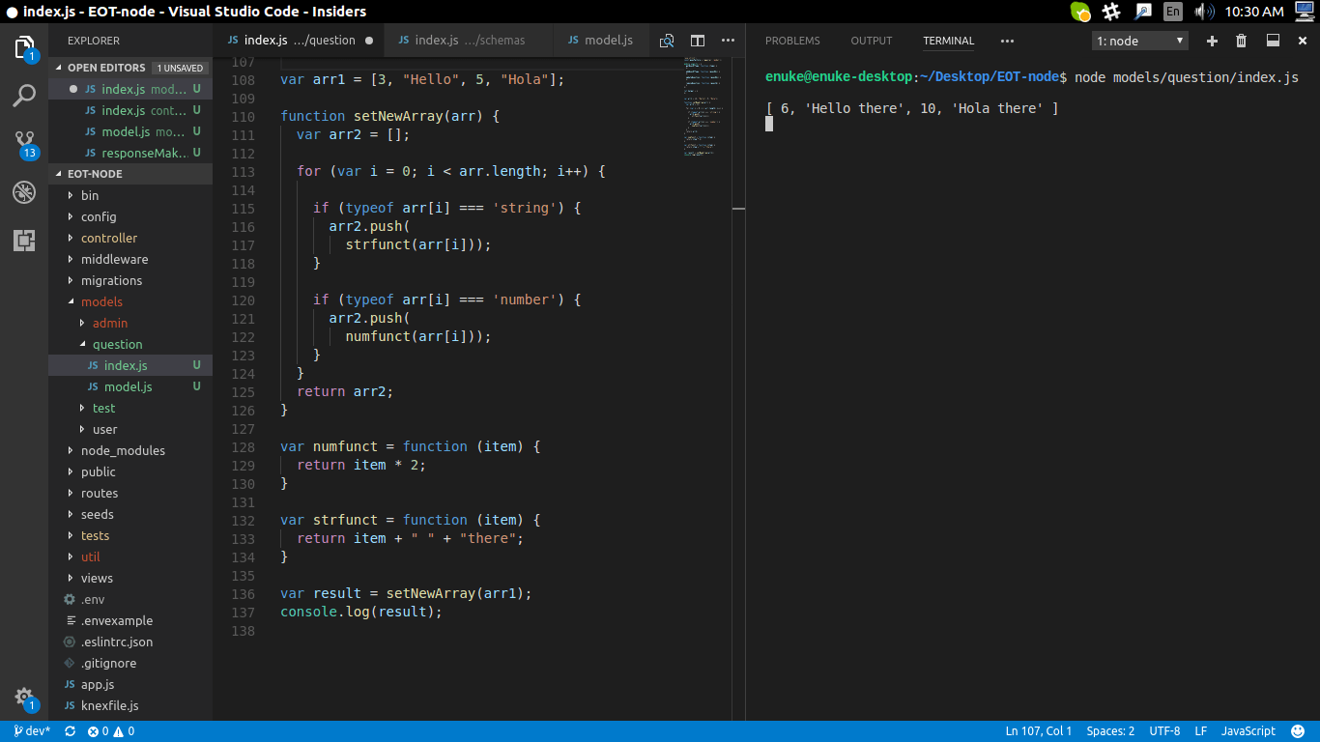This screenshot has height=742, width=1320.
Task: Click the dev* git branch indicator
Action: tap(32, 731)
